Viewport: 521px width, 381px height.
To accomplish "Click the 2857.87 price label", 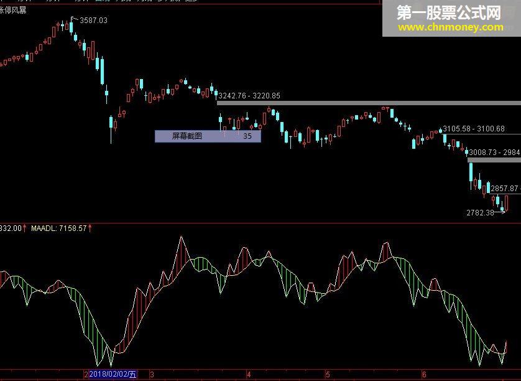I will tap(505, 189).
